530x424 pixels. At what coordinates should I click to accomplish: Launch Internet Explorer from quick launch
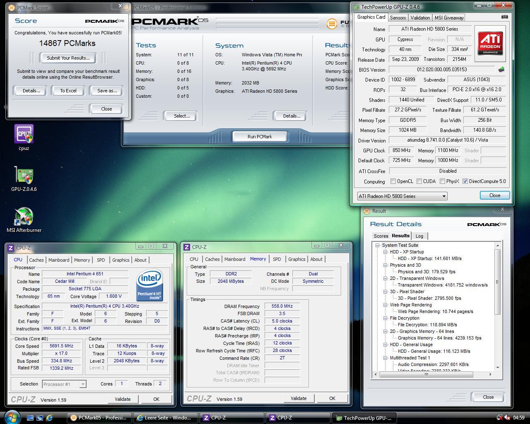click(49, 418)
